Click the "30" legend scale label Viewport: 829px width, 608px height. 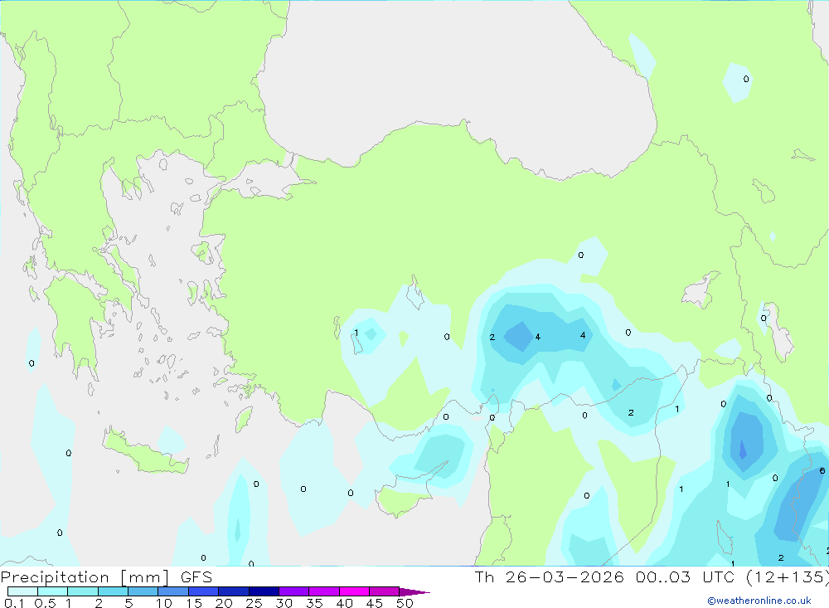pyautogui.click(x=284, y=603)
